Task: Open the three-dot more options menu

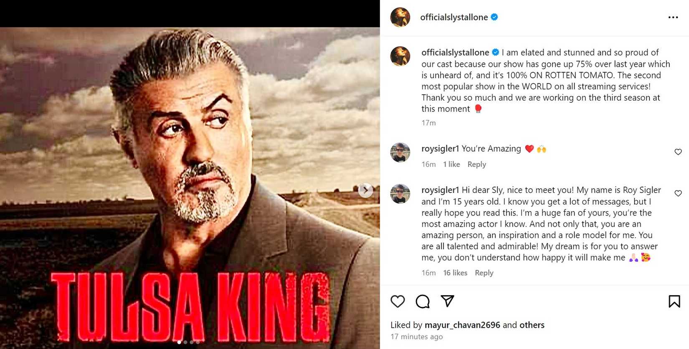Action: [673, 18]
